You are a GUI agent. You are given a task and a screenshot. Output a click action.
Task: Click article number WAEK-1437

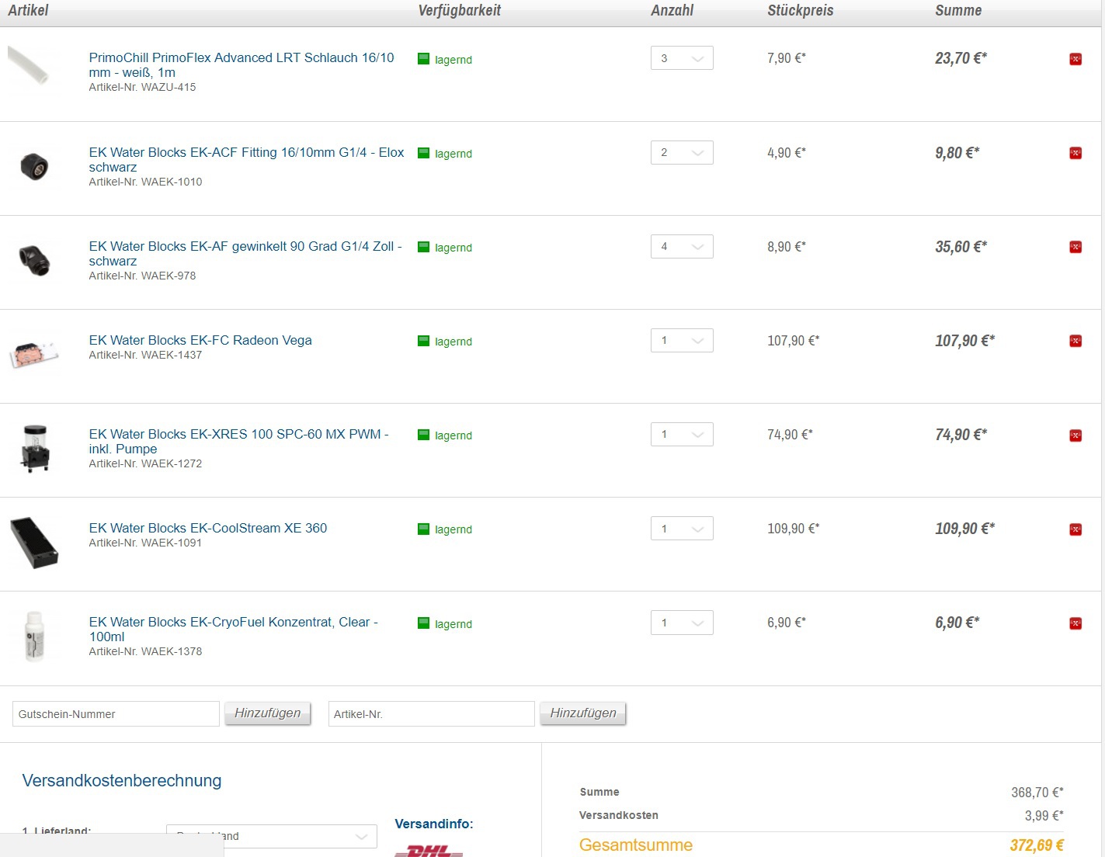pos(172,355)
